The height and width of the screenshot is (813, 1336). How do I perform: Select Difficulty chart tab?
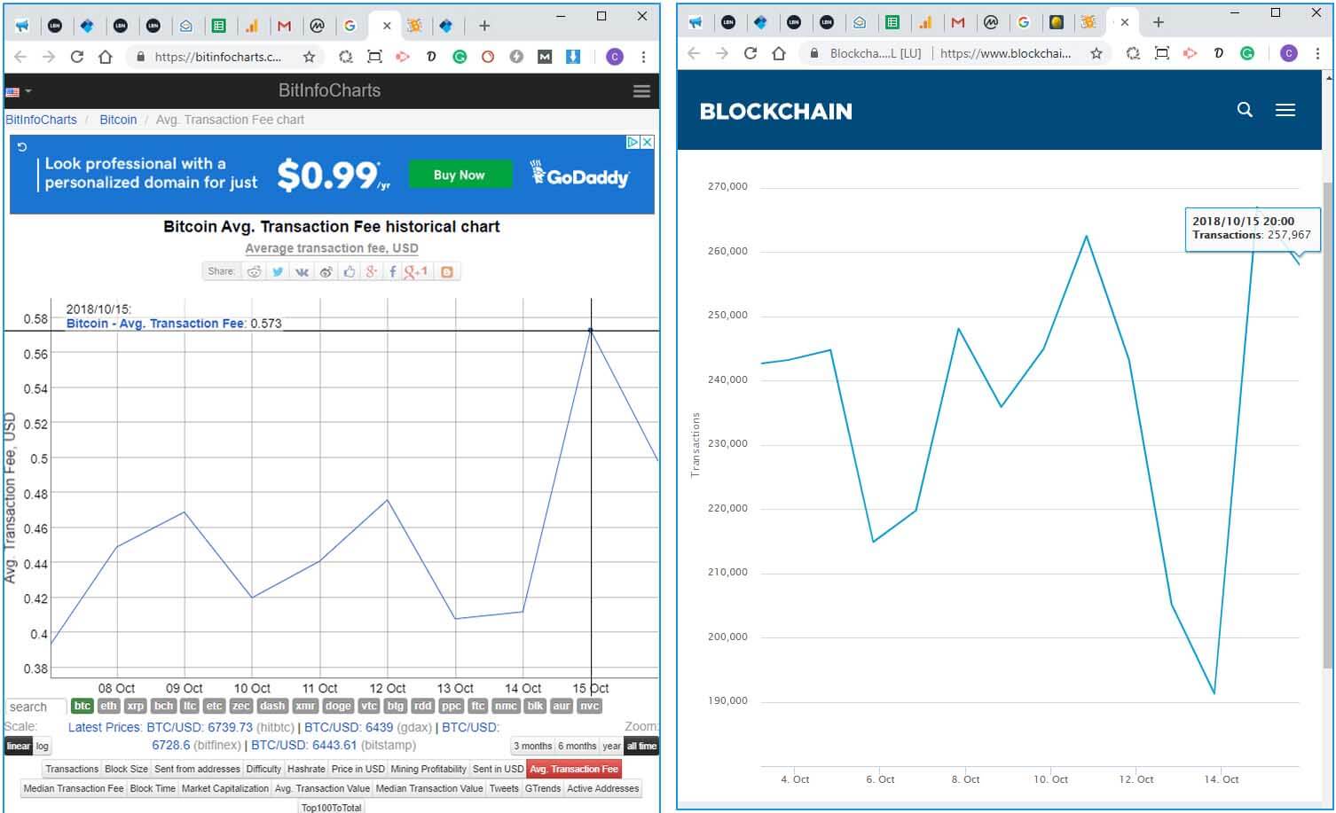point(263,770)
